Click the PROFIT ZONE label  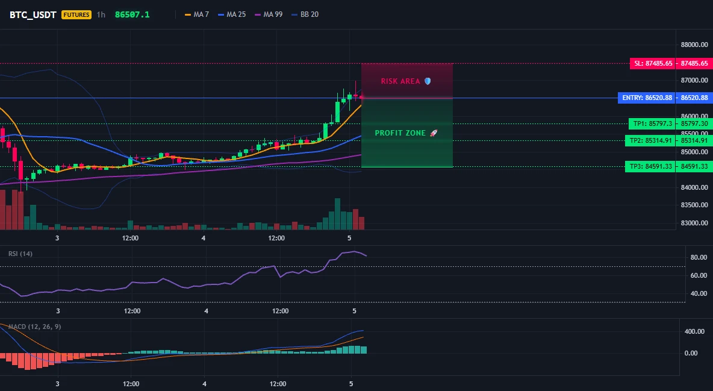[x=406, y=133]
